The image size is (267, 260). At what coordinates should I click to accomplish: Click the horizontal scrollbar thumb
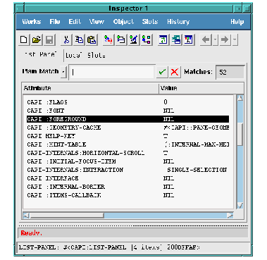[x=67, y=216]
